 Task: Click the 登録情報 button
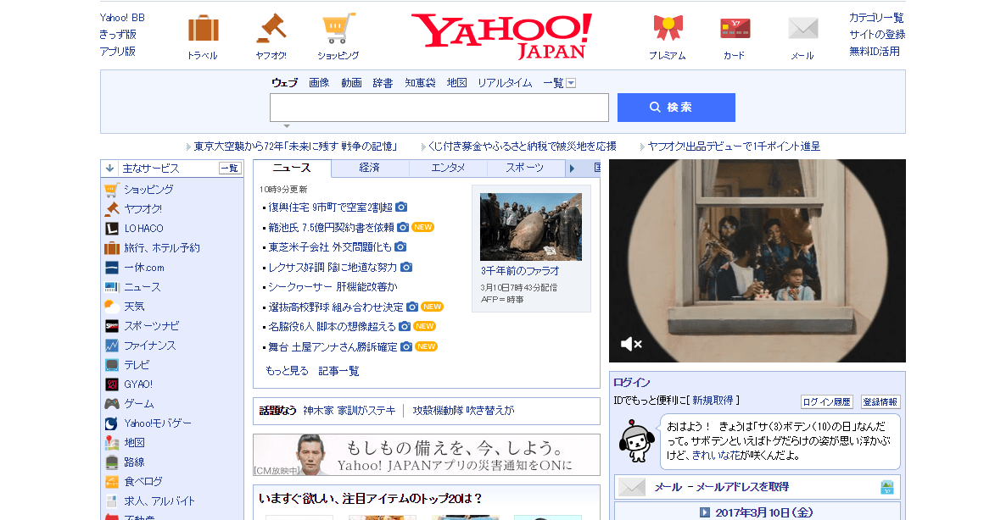[x=880, y=401]
